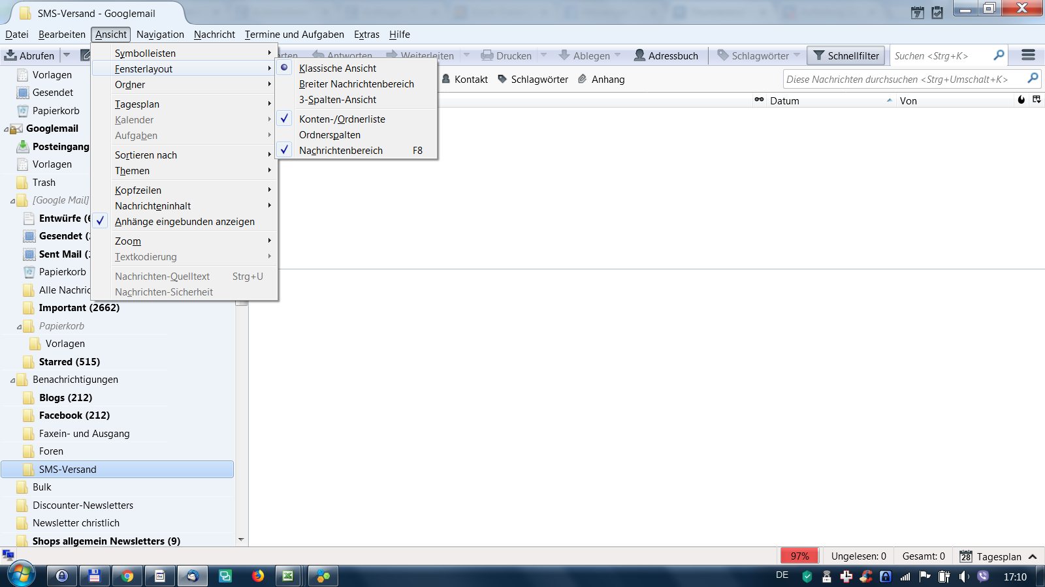Choose 3-Spalten-Ansicht layout entry
The width and height of the screenshot is (1045, 587).
coord(337,100)
